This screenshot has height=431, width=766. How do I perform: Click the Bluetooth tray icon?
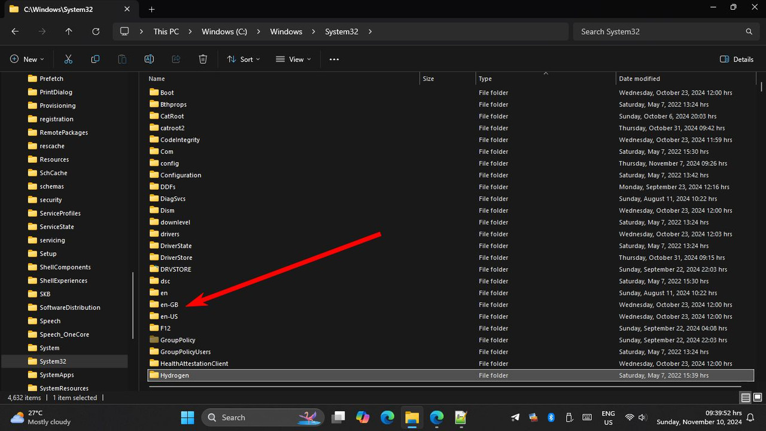pyautogui.click(x=551, y=417)
